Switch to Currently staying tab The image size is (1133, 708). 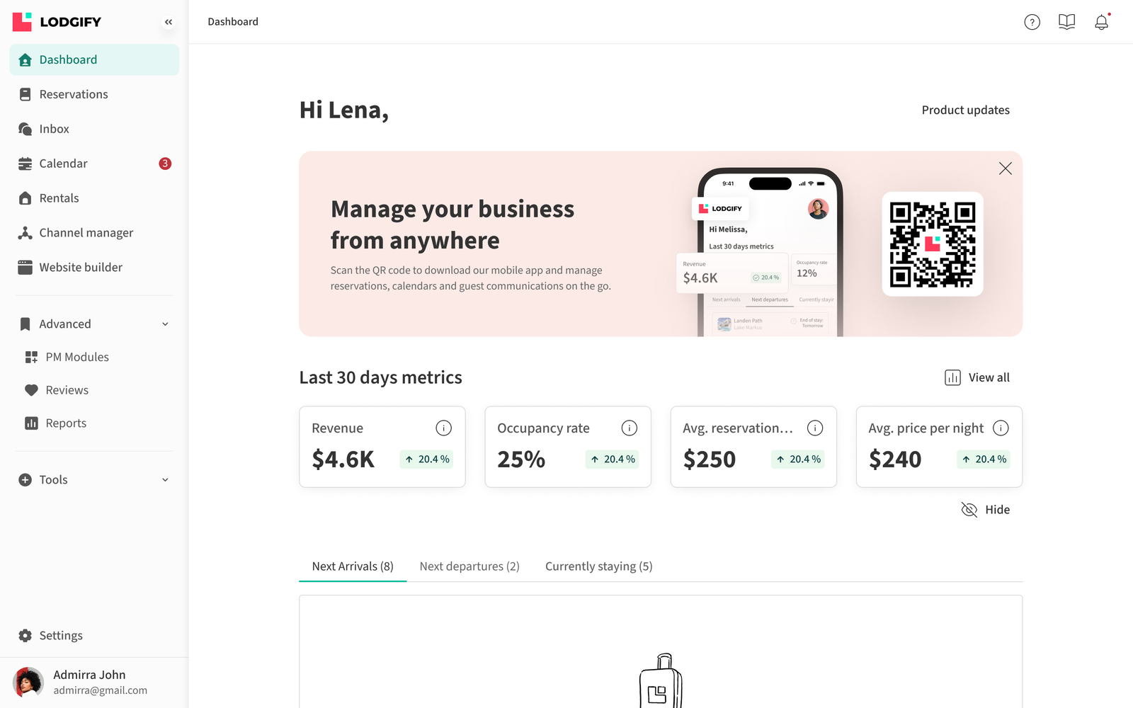pyautogui.click(x=599, y=566)
